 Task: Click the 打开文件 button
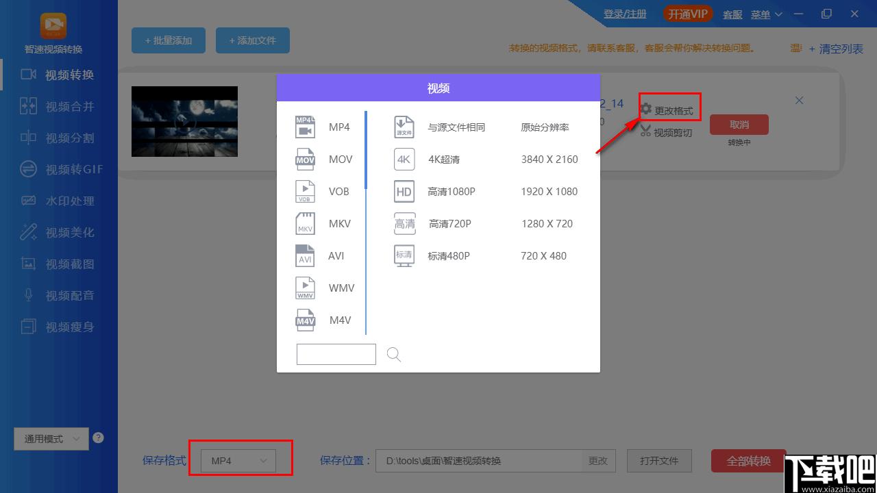[x=659, y=461]
